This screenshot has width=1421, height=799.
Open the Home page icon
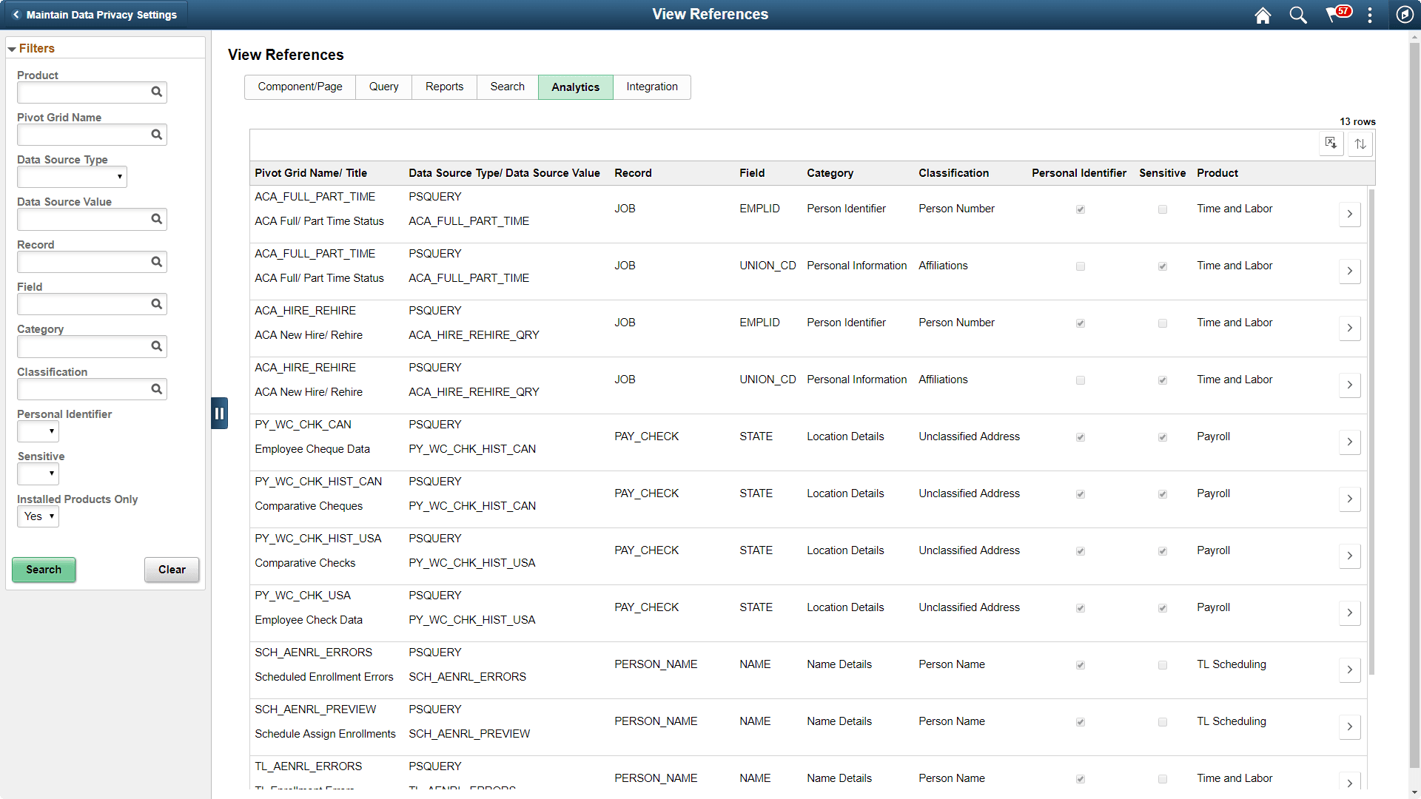[x=1263, y=15]
